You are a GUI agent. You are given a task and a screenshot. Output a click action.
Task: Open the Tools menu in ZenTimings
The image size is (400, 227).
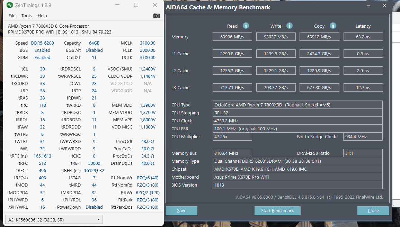pos(27,16)
